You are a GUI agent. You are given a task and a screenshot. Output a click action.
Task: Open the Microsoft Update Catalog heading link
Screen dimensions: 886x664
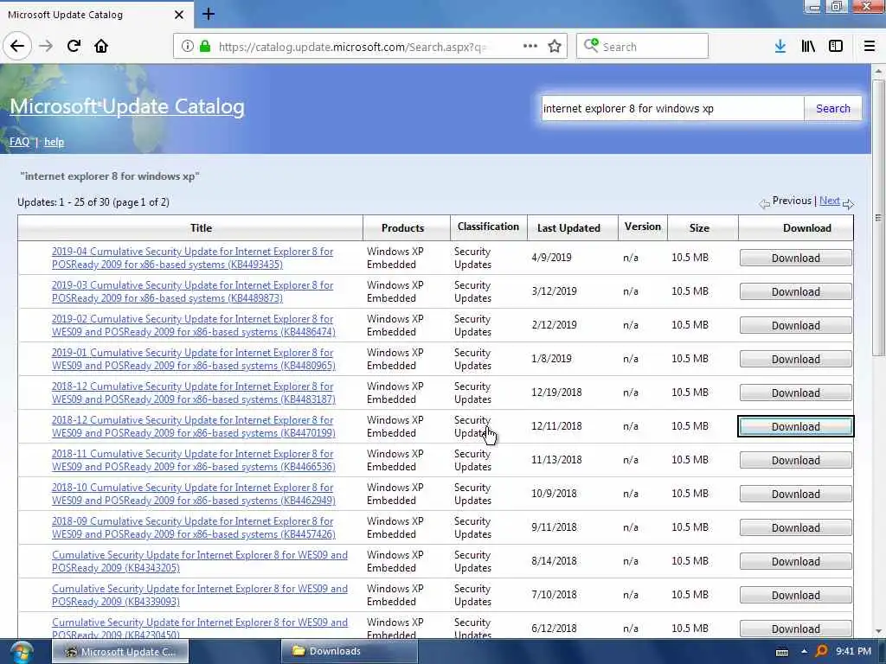[127, 106]
